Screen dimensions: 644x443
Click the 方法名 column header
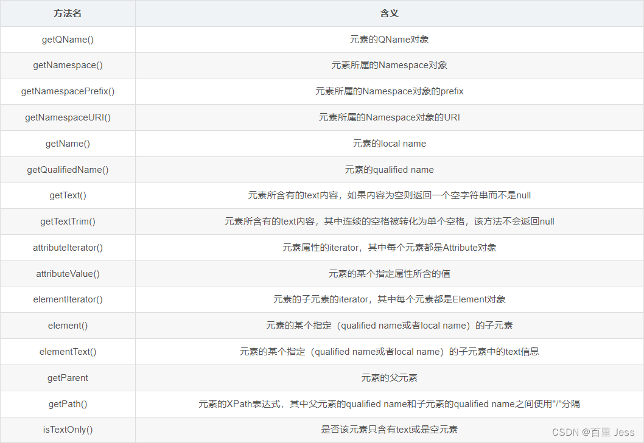pos(68,13)
